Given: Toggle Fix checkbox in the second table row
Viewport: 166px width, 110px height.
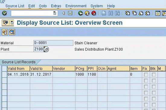Looking at the screenshot, I should 146,81.
